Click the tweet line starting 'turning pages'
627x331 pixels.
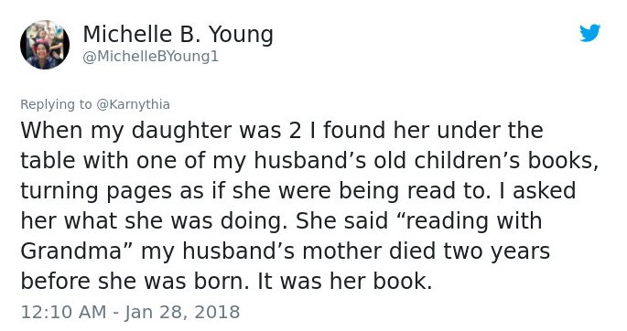[x=297, y=190]
